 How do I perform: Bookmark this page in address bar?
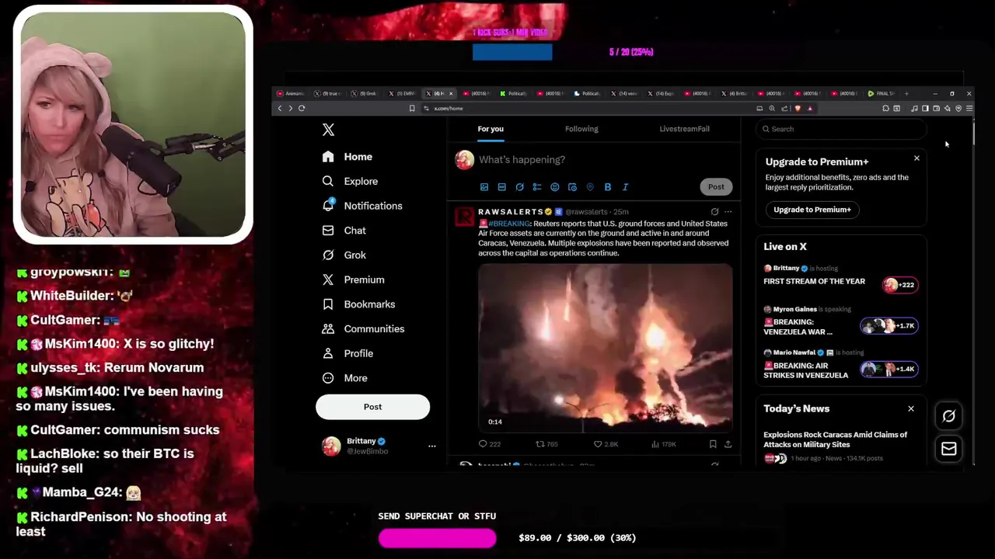coord(412,109)
